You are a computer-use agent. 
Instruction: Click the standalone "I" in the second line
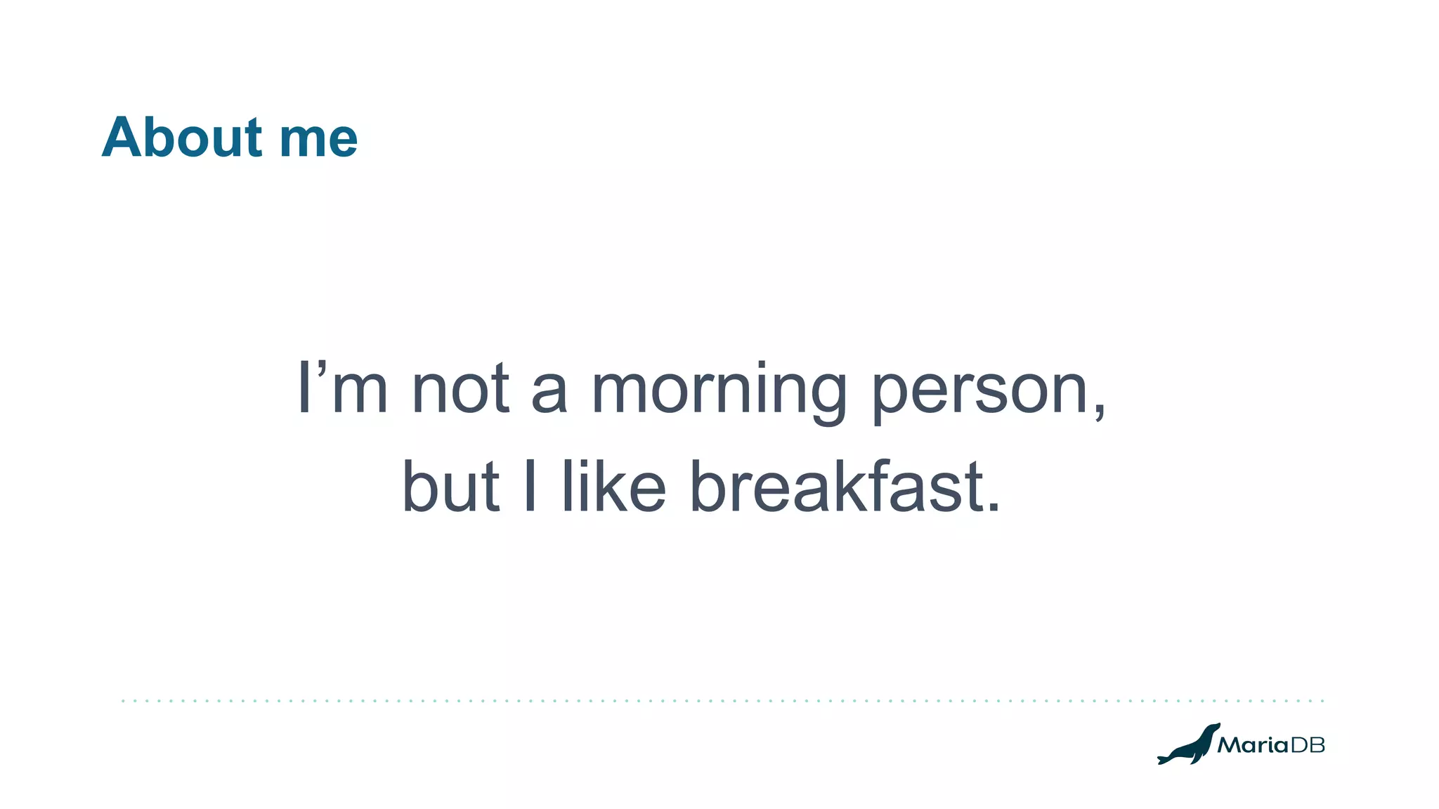(530, 486)
